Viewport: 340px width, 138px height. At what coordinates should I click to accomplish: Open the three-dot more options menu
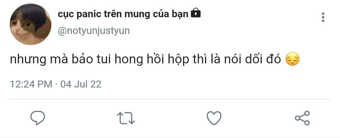click(x=323, y=17)
